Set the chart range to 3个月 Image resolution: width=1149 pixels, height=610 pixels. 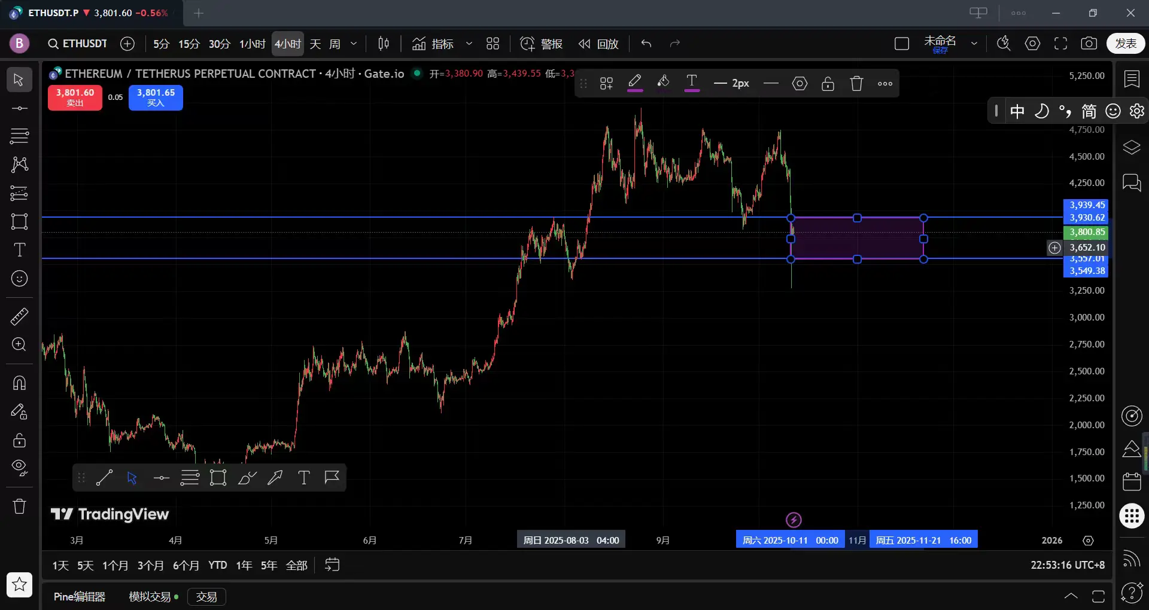[x=150, y=565]
